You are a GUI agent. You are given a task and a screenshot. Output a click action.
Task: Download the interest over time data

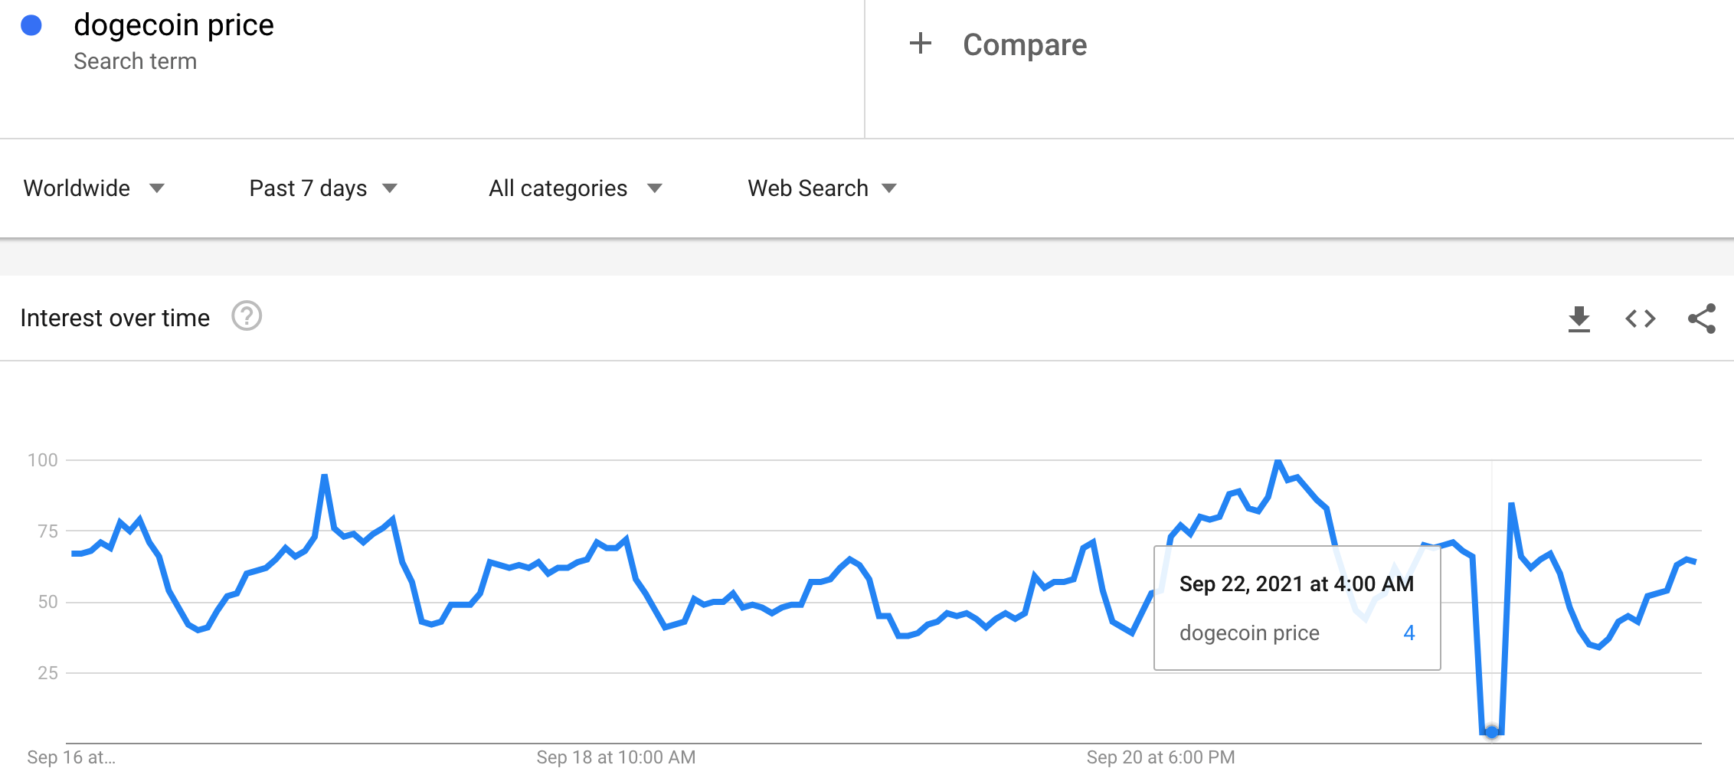pos(1579,319)
